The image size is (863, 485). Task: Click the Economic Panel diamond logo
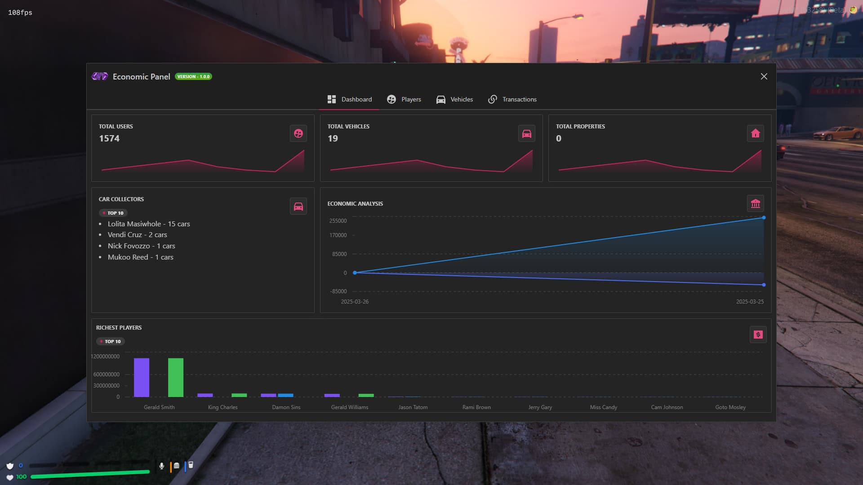(x=99, y=76)
